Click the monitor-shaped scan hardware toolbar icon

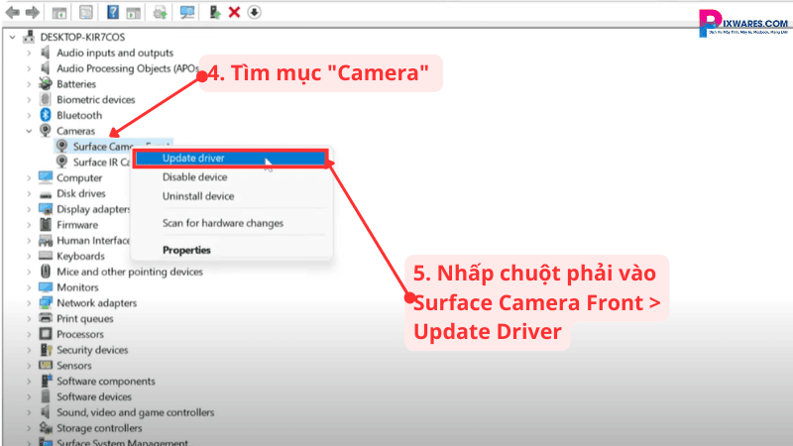[x=186, y=12]
